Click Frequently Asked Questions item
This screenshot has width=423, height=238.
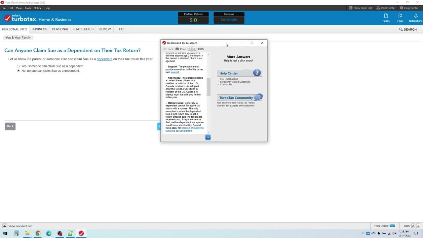tap(235, 82)
